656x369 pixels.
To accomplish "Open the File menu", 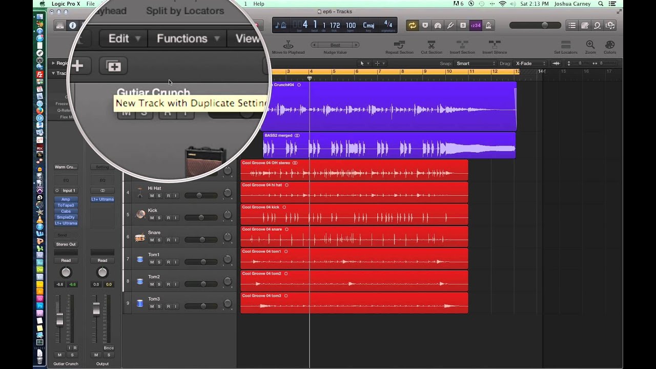I will (90, 4).
